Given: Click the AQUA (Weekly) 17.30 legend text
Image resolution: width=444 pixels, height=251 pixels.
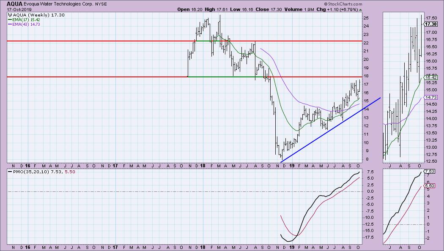Looking at the screenshot, I should pos(39,15).
